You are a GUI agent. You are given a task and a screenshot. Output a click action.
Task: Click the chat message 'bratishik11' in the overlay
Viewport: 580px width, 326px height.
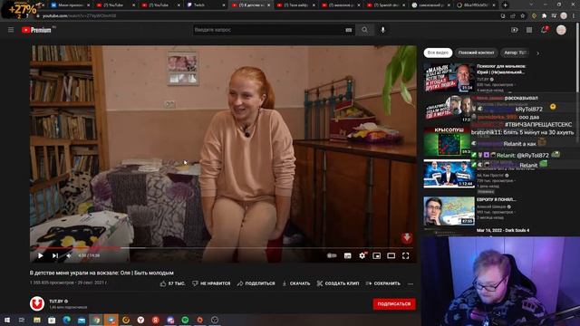pyautogui.click(x=522, y=132)
